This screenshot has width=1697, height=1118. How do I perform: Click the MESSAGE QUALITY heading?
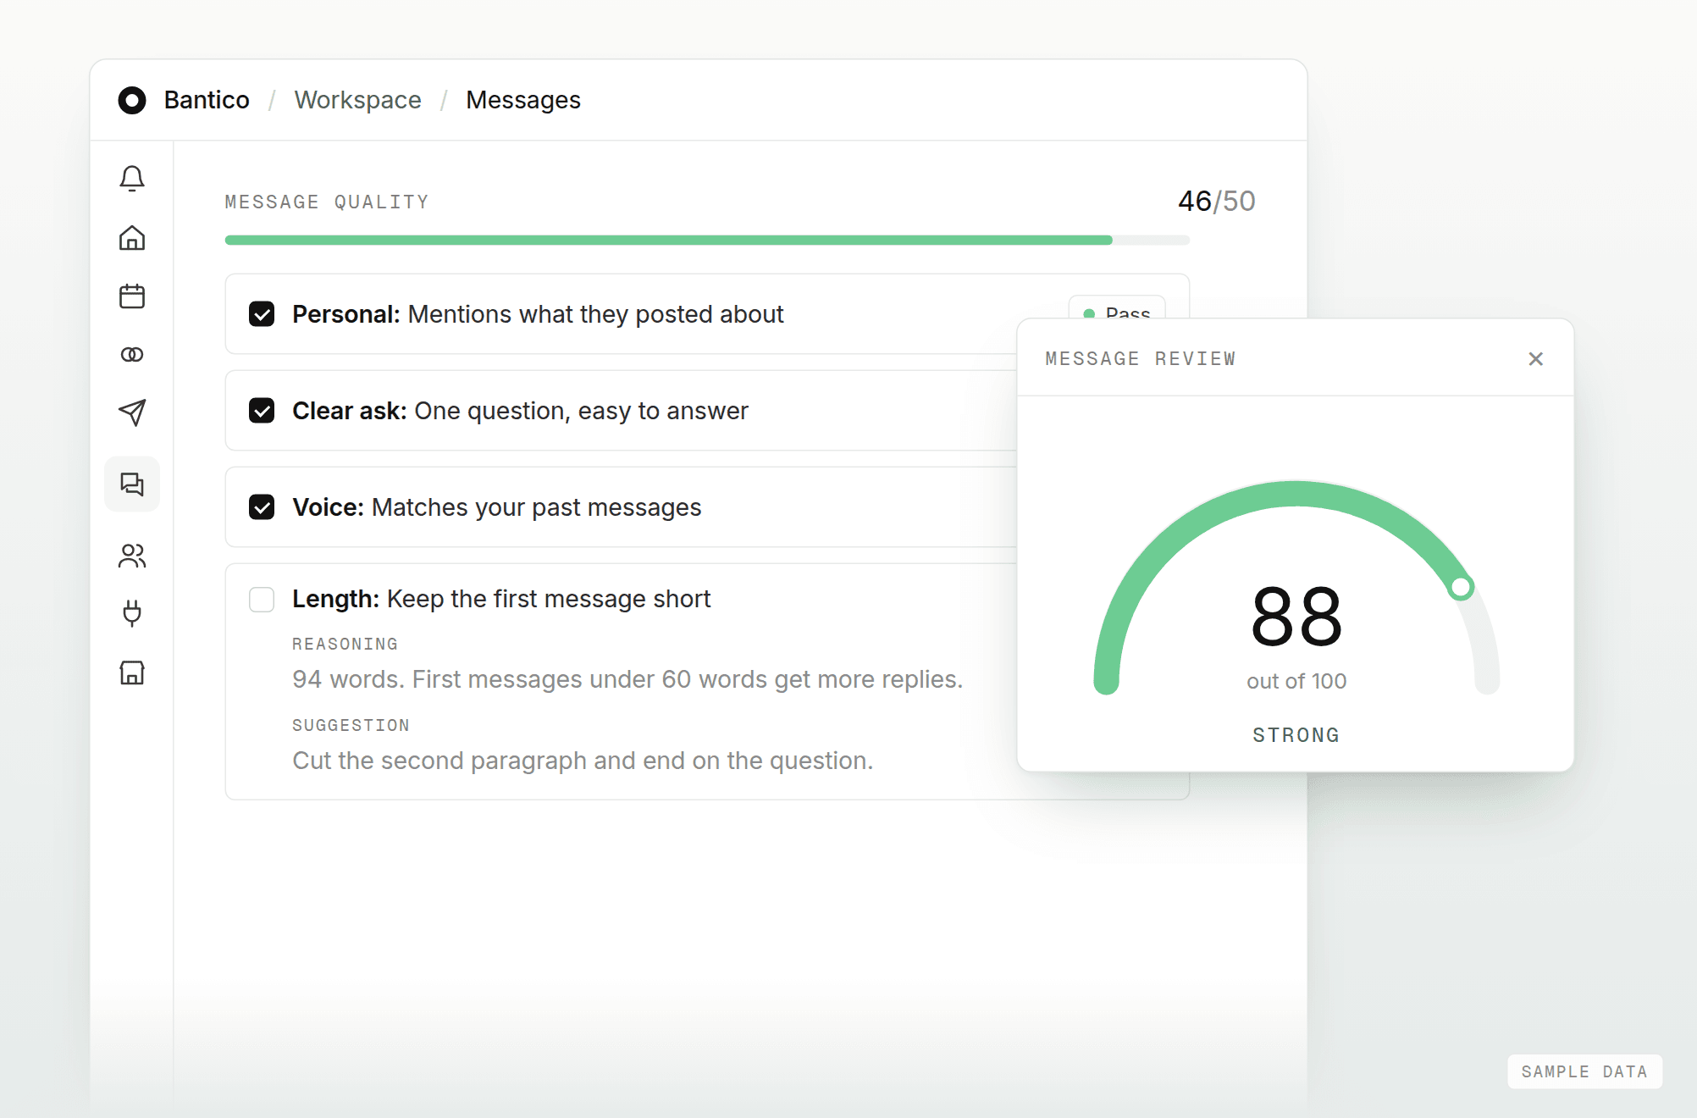pyautogui.click(x=327, y=202)
